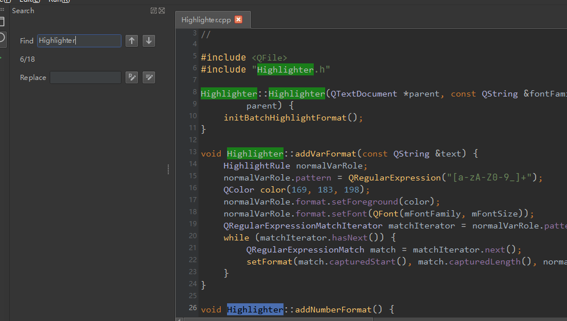Click first Highlighter match on line 8

pyautogui.click(x=229, y=94)
